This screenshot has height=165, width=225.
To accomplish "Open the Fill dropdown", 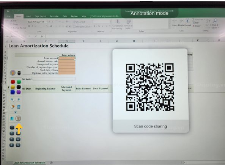I will pyautogui.click(x=196, y=23).
